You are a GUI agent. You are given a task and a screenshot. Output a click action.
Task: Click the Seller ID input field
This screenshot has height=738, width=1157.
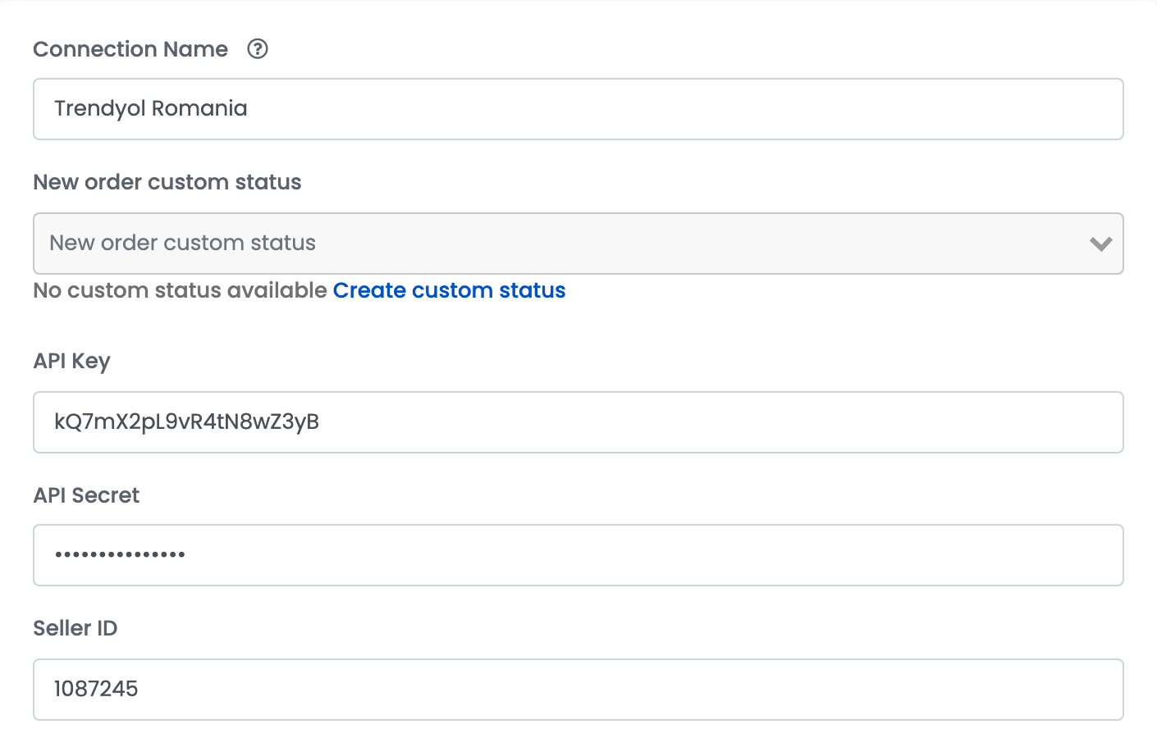pos(578,690)
